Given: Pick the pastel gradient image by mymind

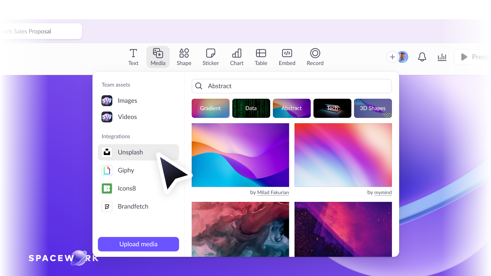Looking at the screenshot, I should click(x=343, y=155).
